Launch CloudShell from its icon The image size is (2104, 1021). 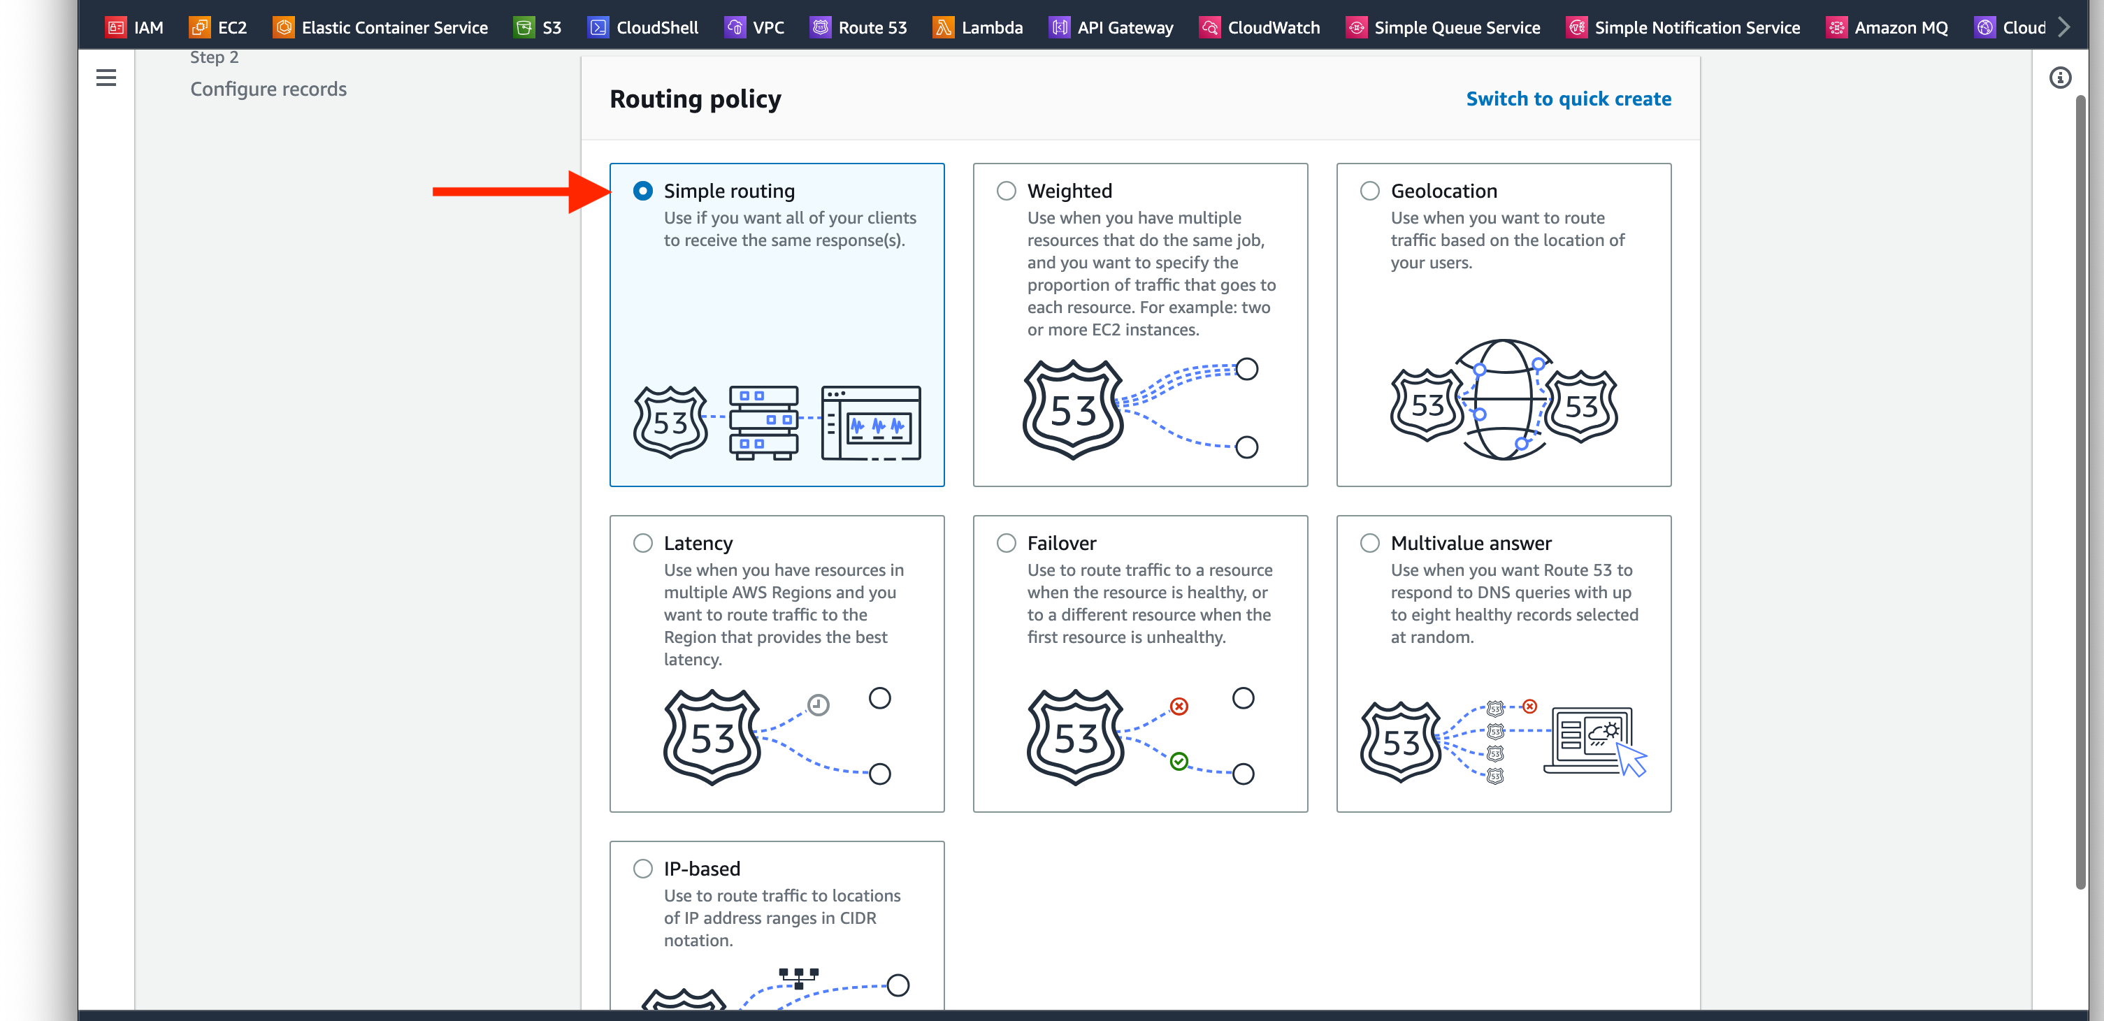click(598, 27)
